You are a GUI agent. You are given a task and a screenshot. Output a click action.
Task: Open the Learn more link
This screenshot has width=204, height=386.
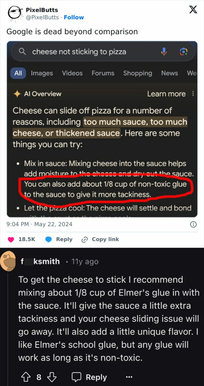click(x=166, y=94)
